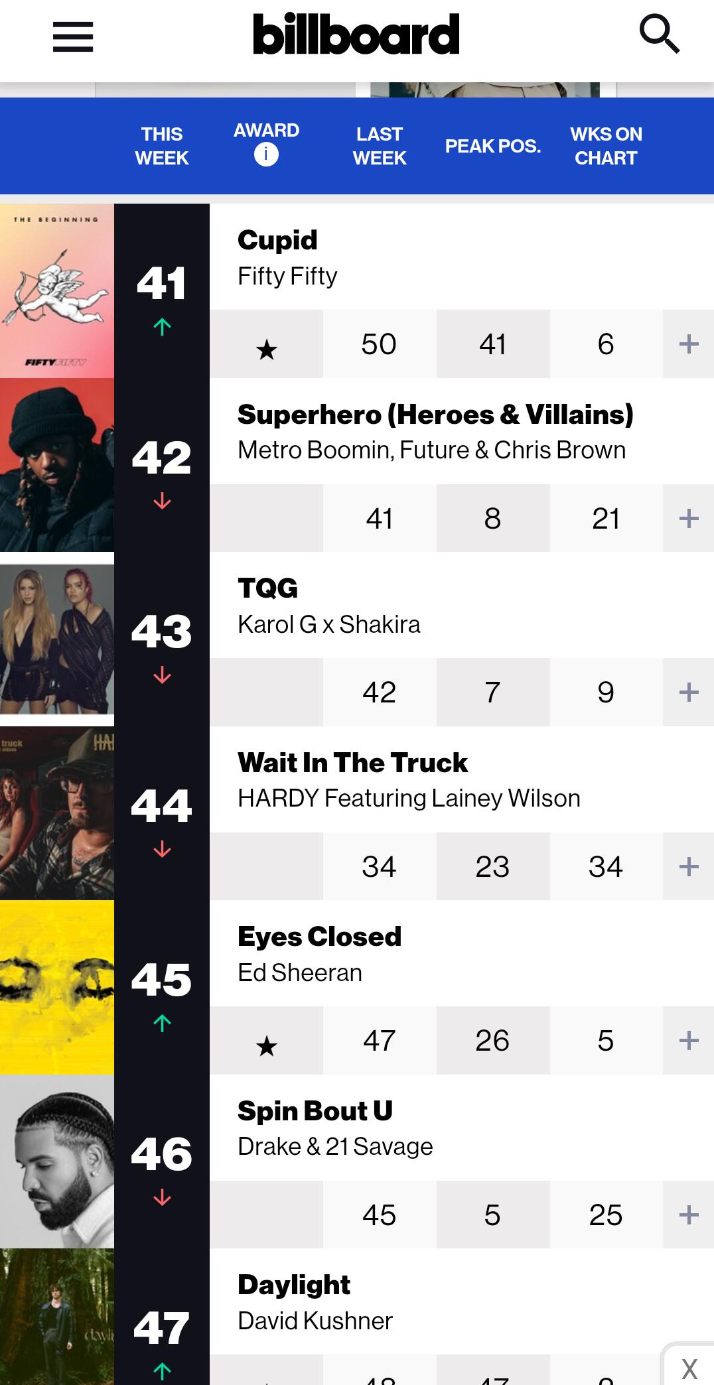Click the Billboard logo
Screen dimensions: 714x1385
(x=356, y=34)
